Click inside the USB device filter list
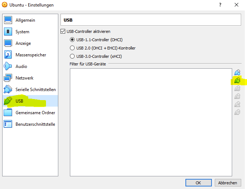 point(151,122)
